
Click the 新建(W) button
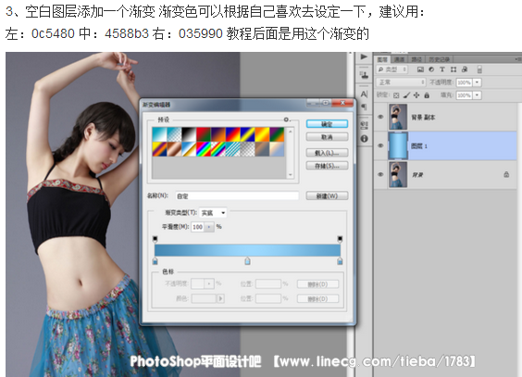coord(327,195)
